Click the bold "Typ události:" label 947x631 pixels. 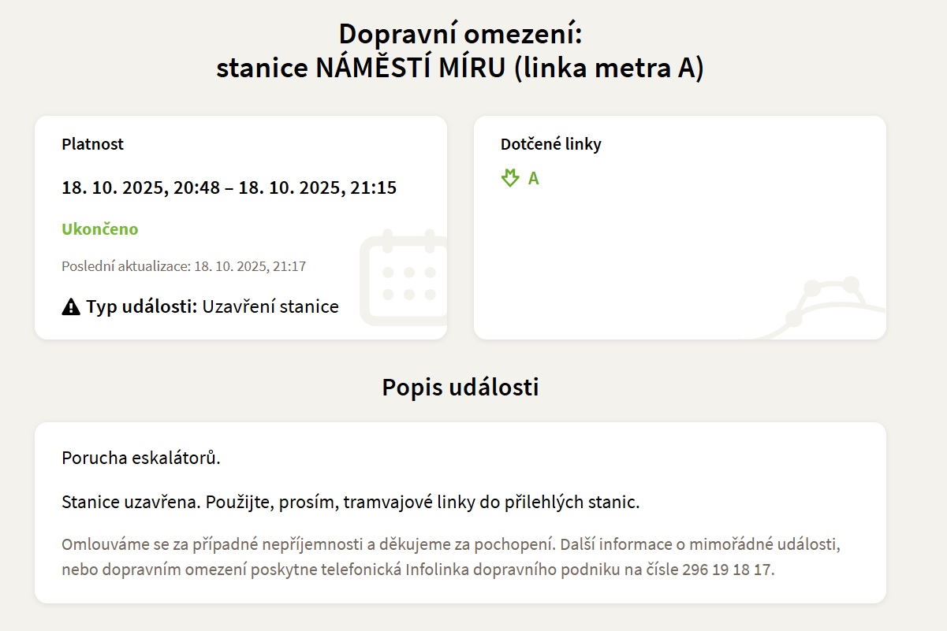coord(142,307)
